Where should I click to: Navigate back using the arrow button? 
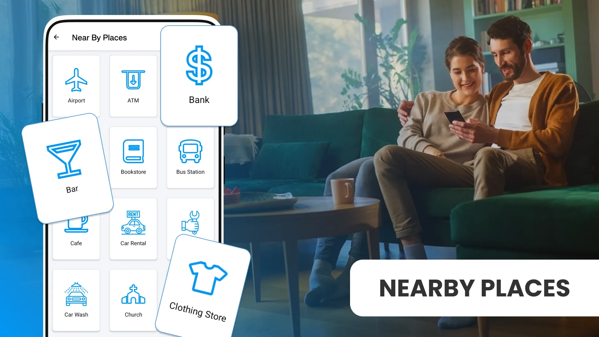pyautogui.click(x=56, y=37)
